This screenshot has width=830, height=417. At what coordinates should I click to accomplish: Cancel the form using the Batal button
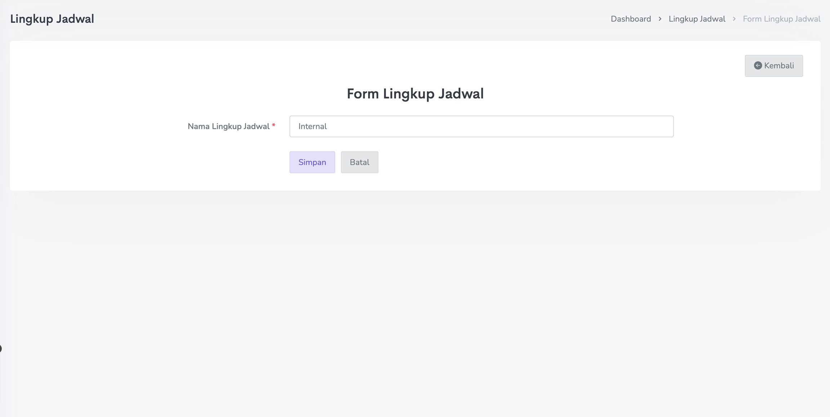(x=360, y=162)
